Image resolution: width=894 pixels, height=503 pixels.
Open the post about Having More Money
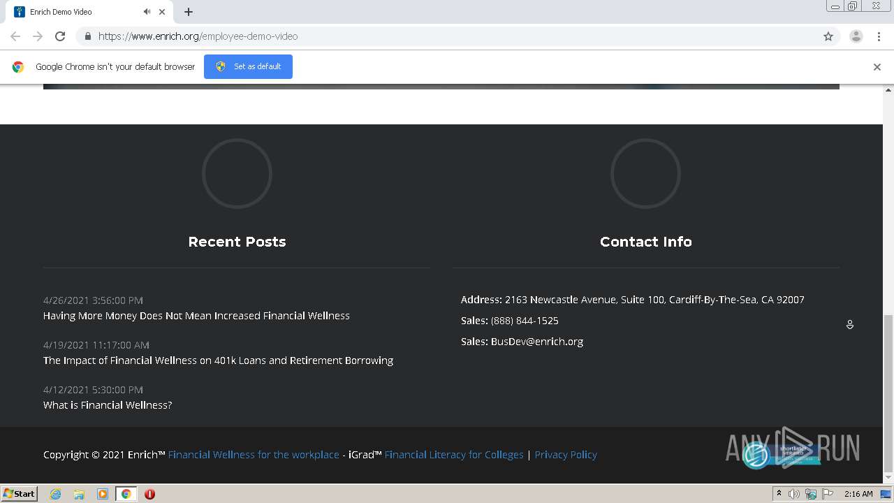tap(196, 316)
